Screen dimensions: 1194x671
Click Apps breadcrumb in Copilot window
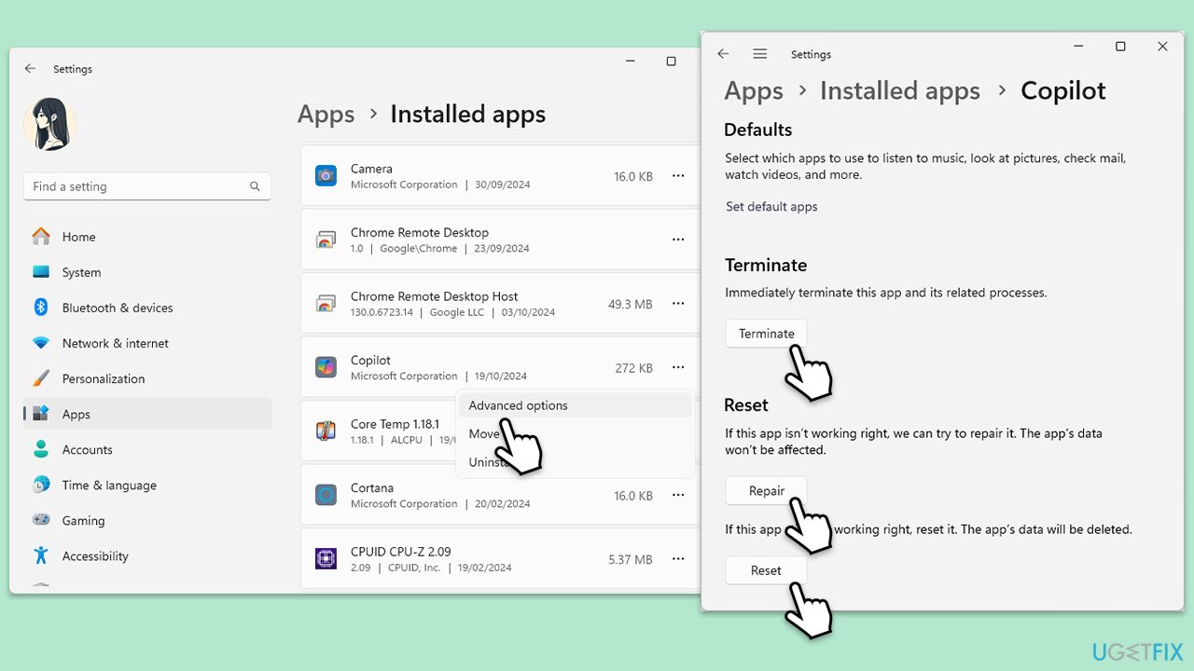(754, 90)
